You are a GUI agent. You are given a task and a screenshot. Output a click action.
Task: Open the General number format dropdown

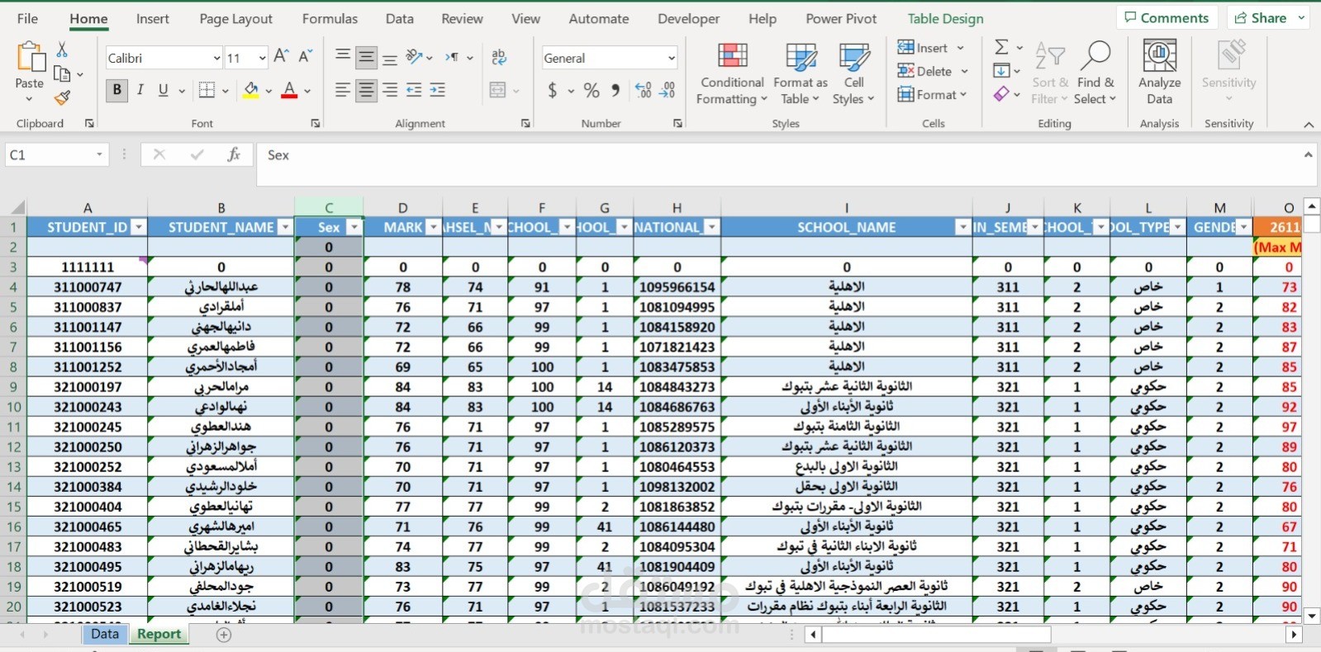(671, 58)
